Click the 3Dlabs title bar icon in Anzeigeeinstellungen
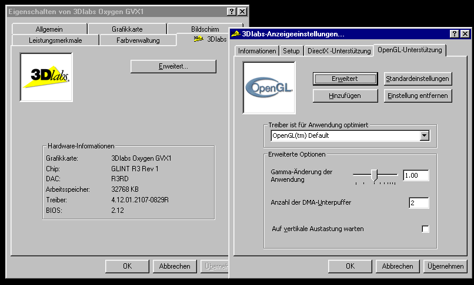 [236, 34]
